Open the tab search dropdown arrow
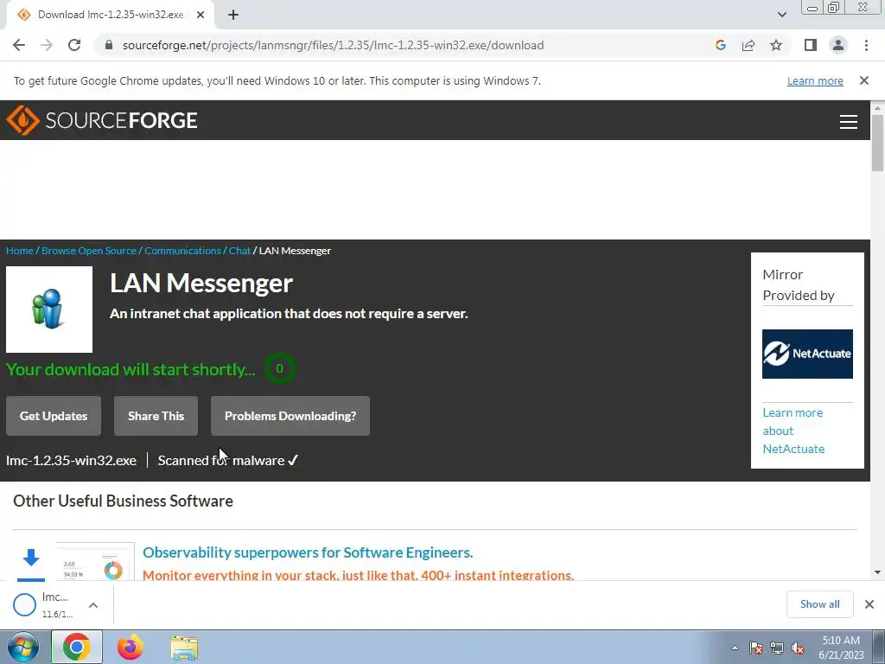Viewport: 885px width, 664px height. (x=781, y=15)
